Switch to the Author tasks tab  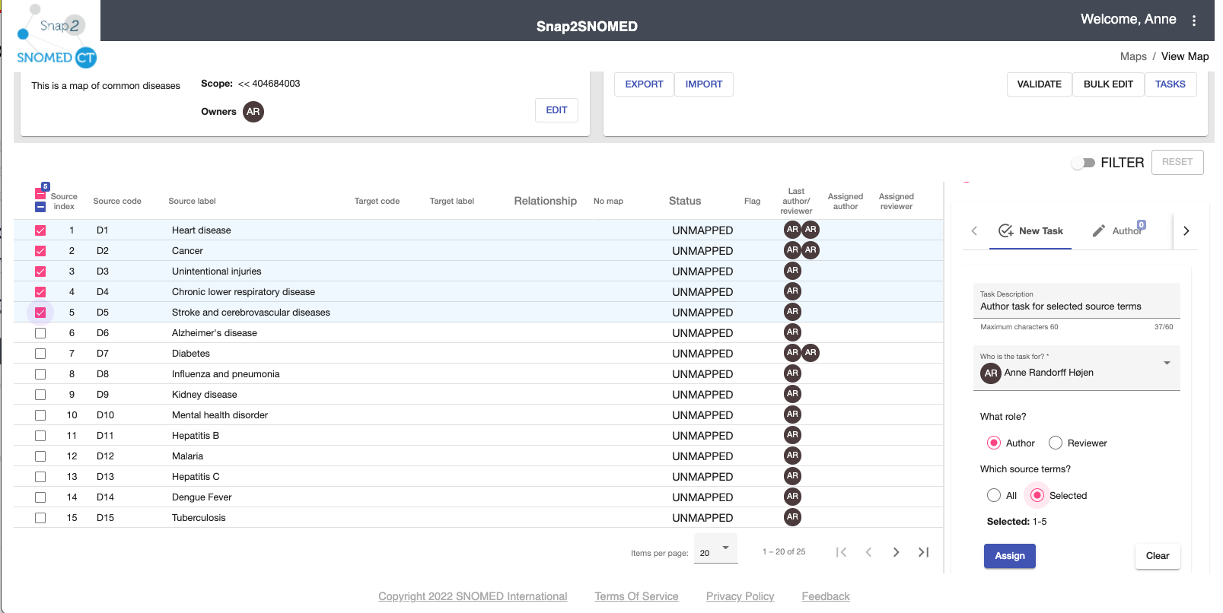pyautogui.click(x=1119, y=230)
